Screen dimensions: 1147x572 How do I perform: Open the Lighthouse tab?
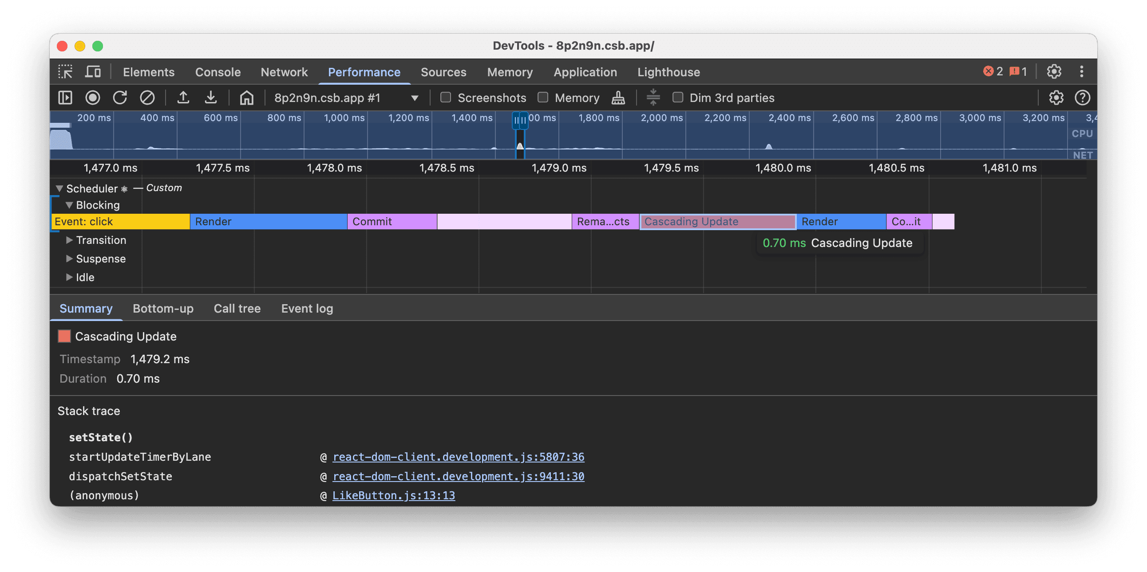coord(668,72)
